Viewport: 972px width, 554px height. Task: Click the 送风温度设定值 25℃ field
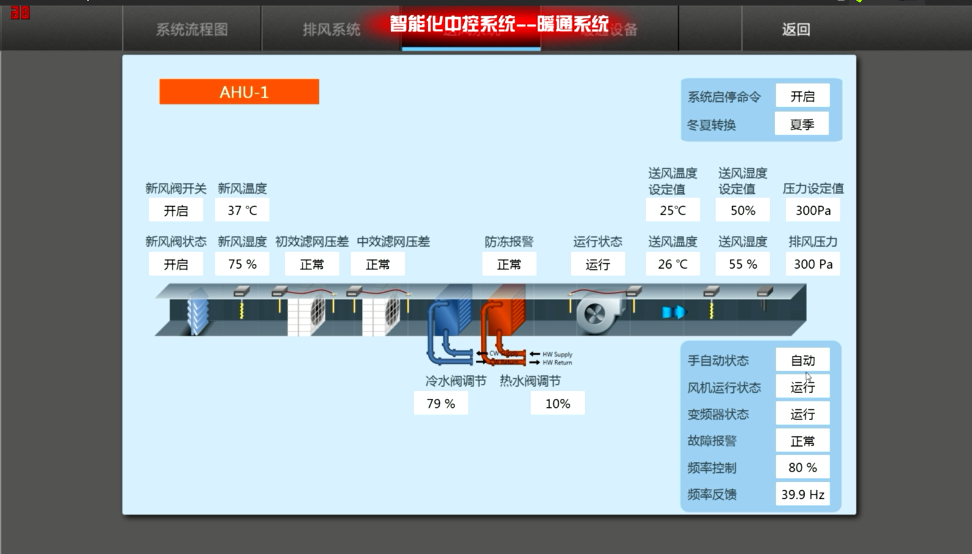[x=673, y=210]
